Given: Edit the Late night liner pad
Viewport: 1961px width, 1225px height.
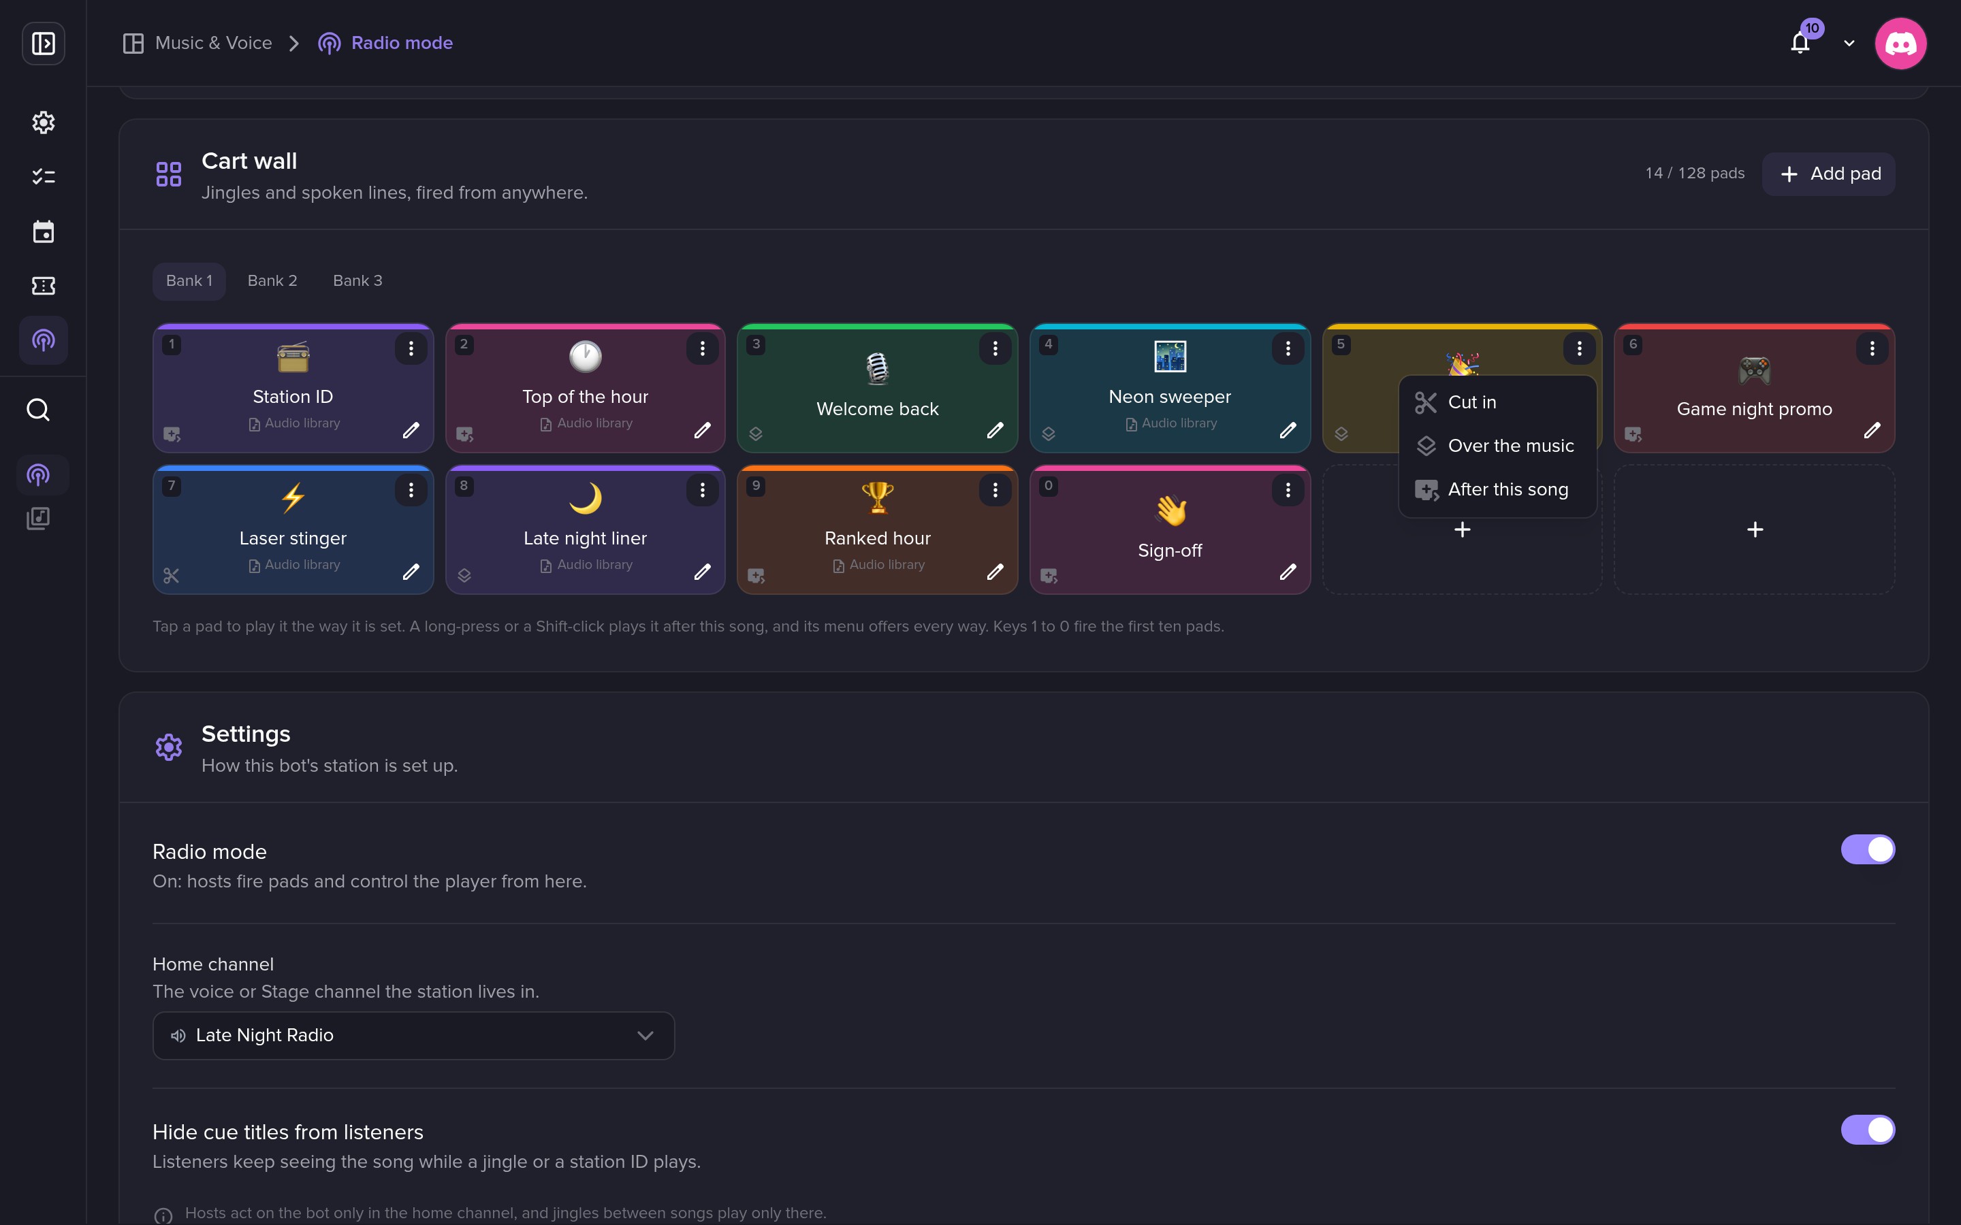Looking at the screenshot, I should point(703,572).
